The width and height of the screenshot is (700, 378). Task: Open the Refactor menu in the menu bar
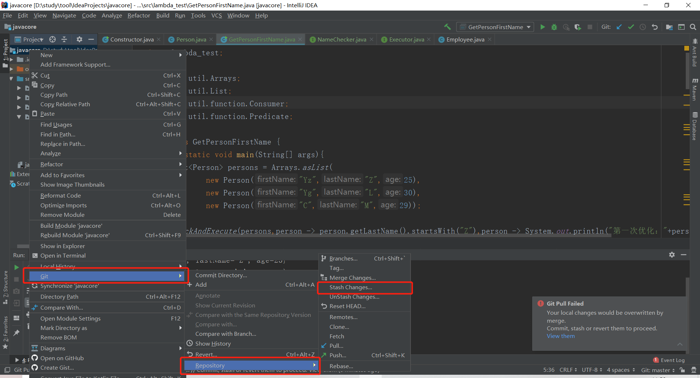coord(139,15)
